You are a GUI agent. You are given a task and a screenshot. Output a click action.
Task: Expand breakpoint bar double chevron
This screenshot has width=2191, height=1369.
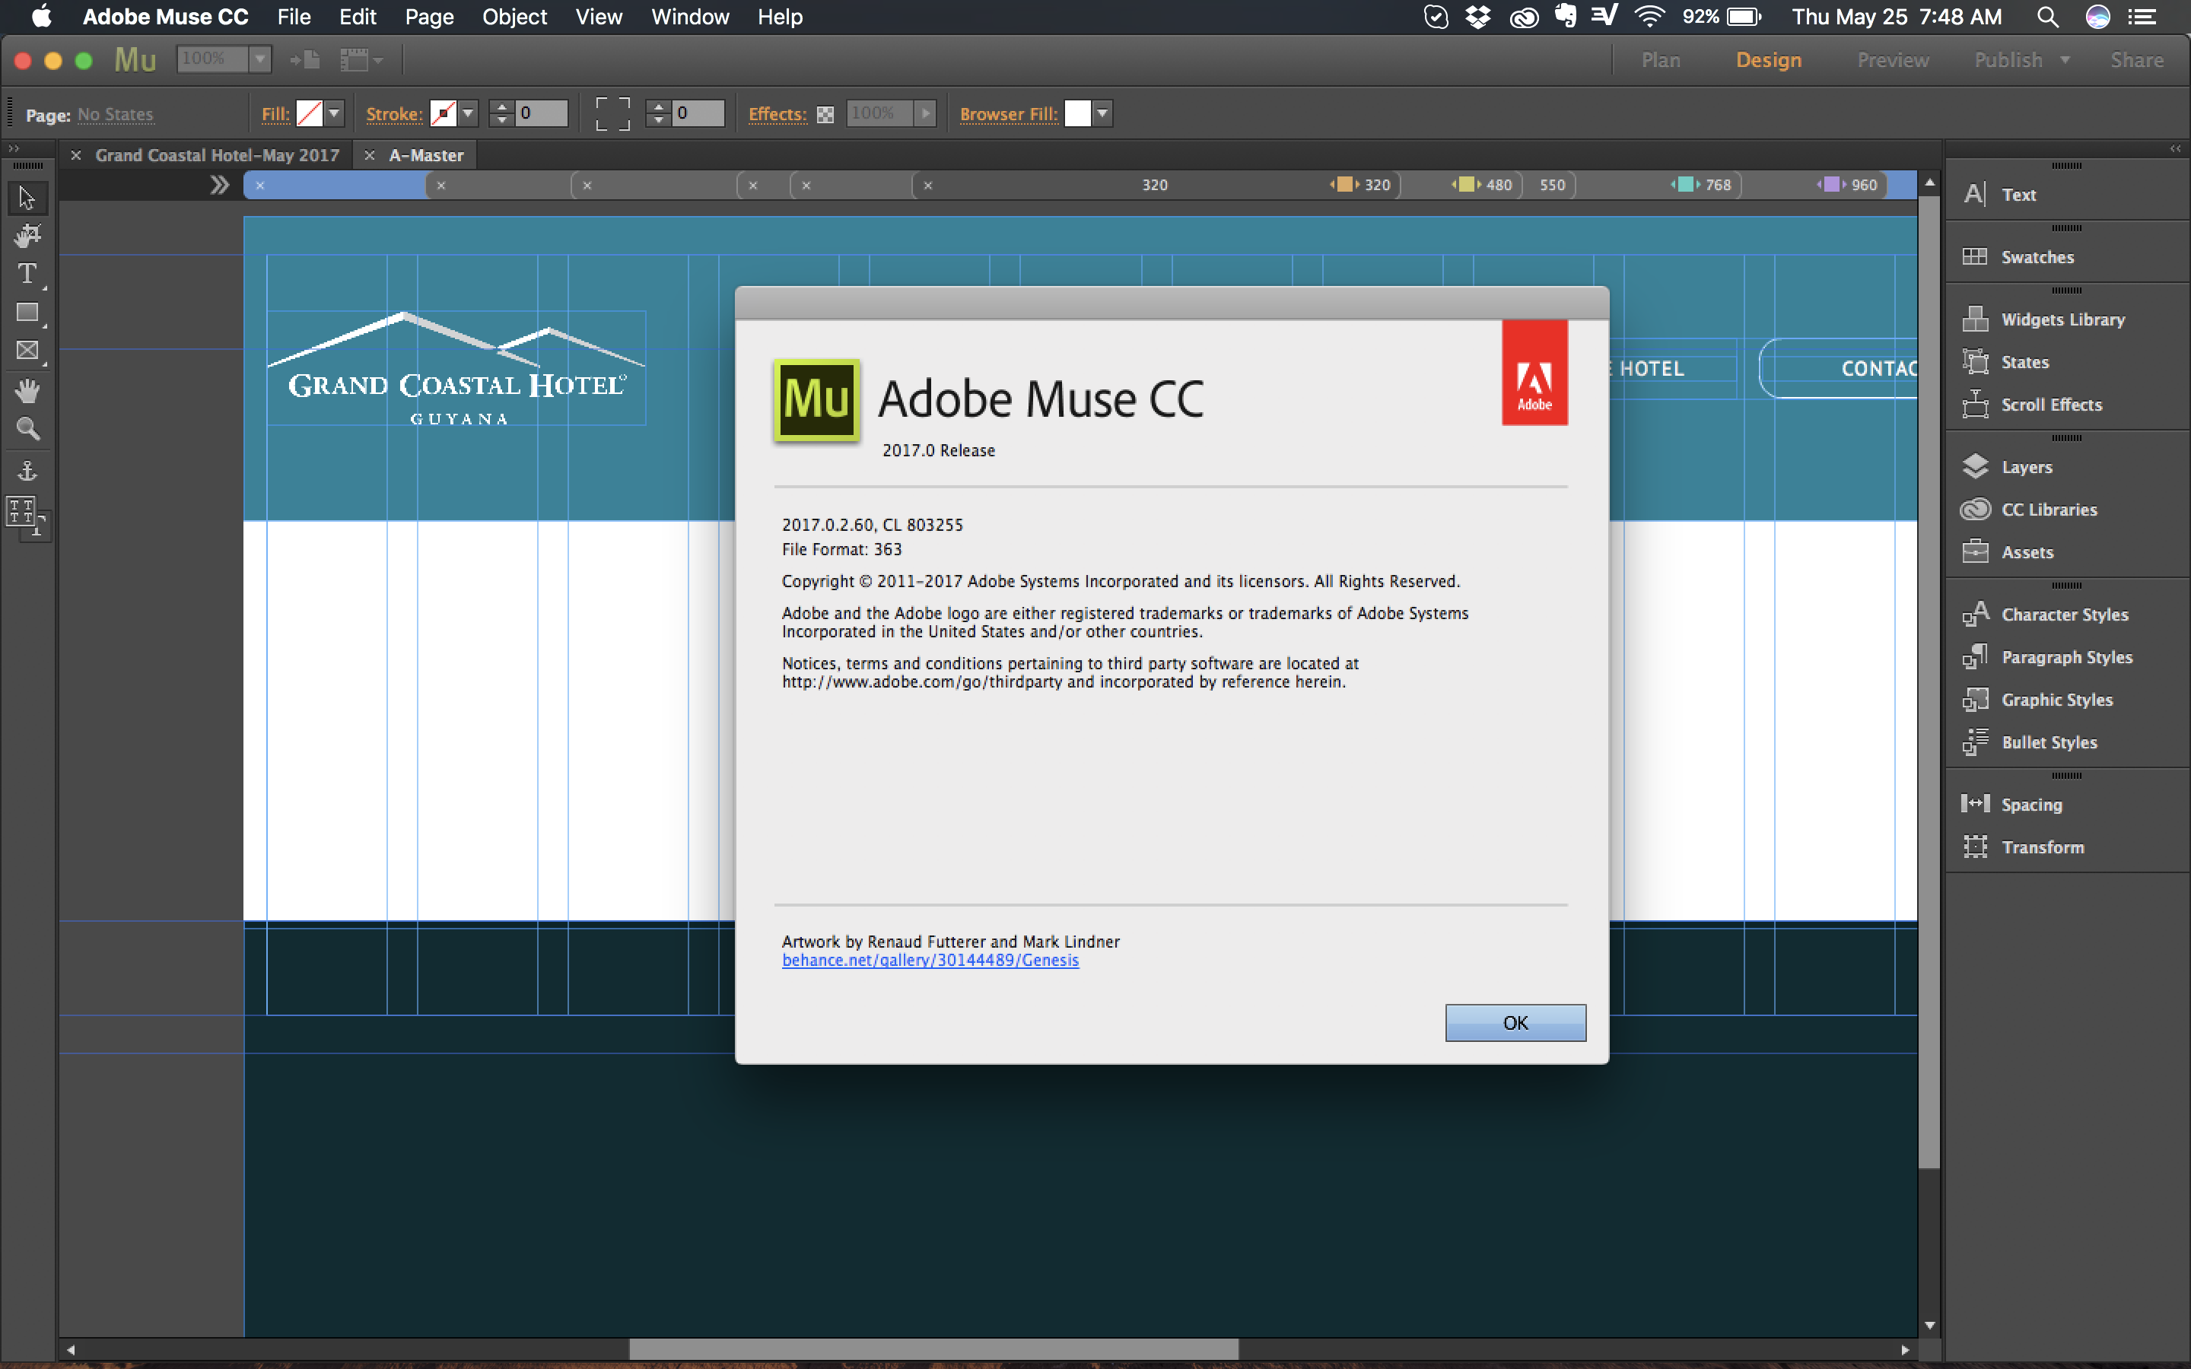tap(219, 186)
